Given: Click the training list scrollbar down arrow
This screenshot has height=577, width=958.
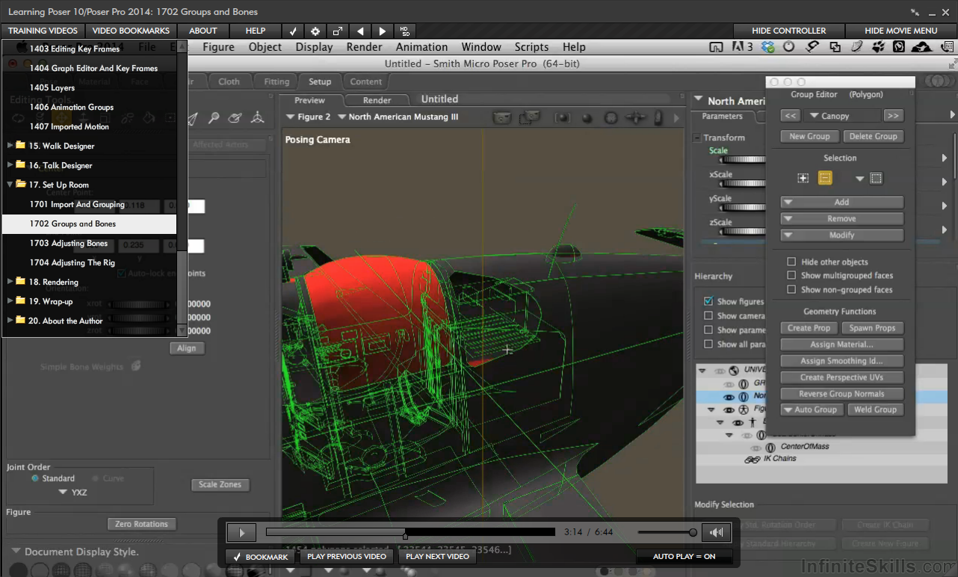Looking at the screenshot, I should pos(182,330).
